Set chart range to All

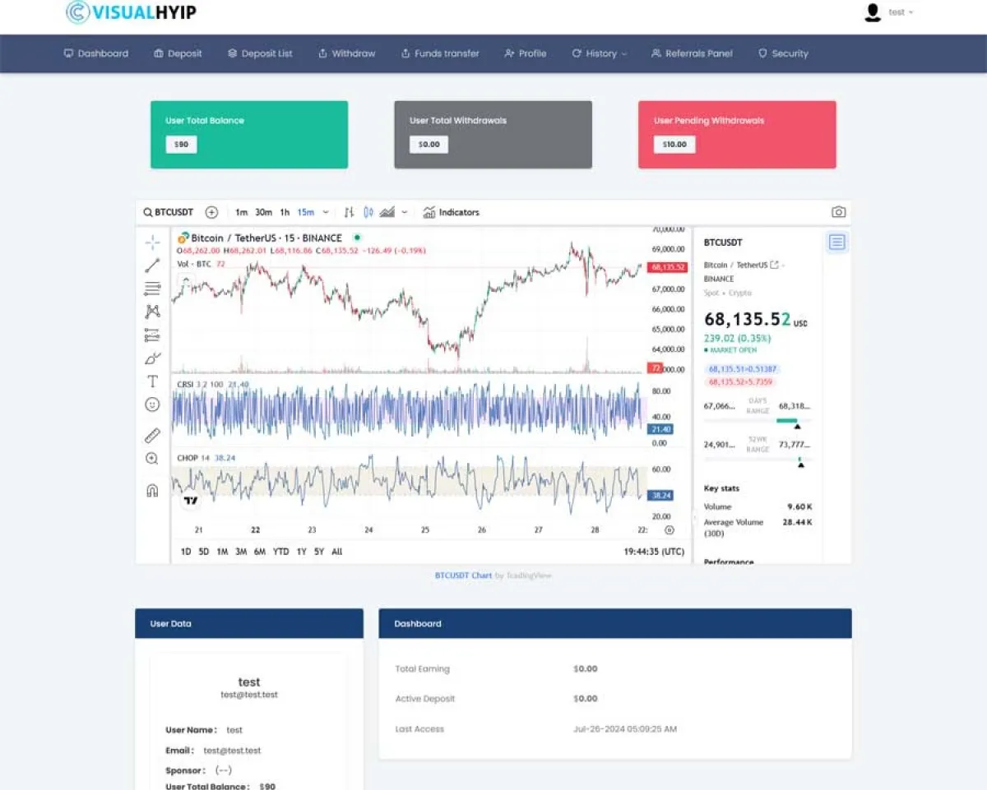337,552
